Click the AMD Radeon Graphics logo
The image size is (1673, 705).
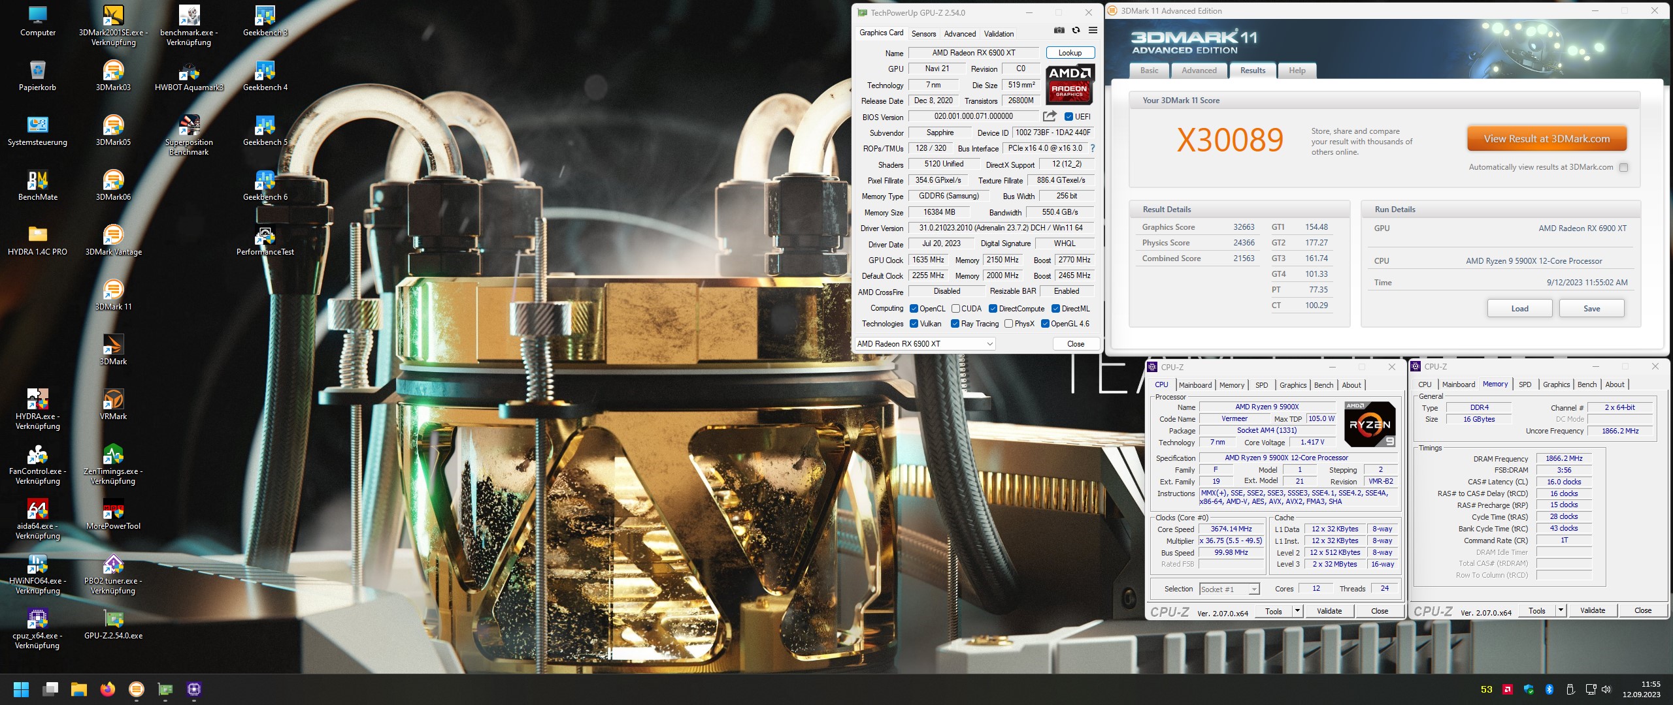coord(1070,84)
